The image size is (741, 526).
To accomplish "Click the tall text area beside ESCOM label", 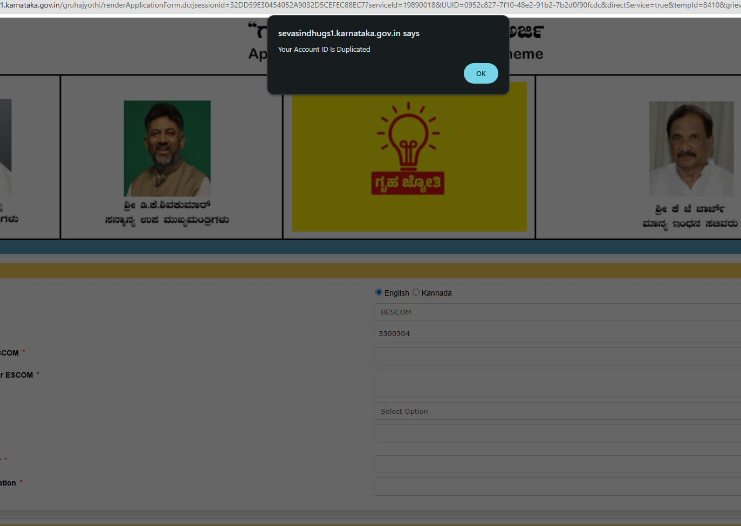I will (557, 384).
